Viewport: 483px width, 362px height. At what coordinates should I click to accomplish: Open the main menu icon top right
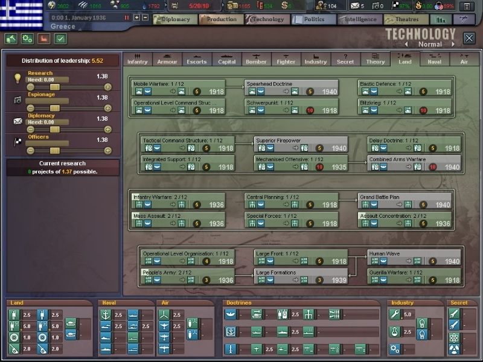point(467,6)
